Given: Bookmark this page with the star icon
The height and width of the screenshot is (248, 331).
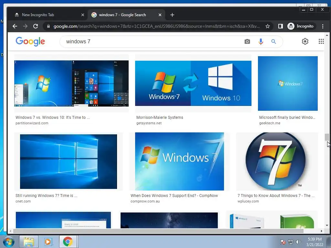Looking at the screenshot, I should [268, 26].
